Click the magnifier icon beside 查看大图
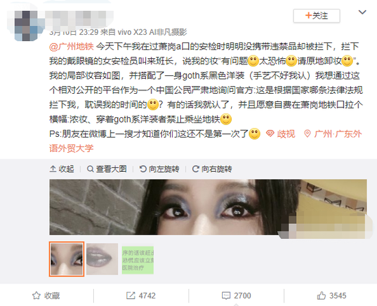The image size is (377, 306). click(90, 169)
